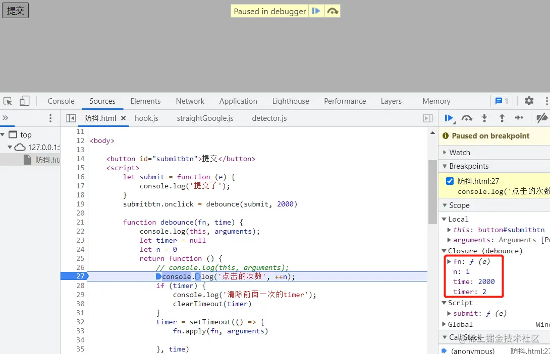Open the Layers tab
550x354 pixels.
[x=391, y=101]
